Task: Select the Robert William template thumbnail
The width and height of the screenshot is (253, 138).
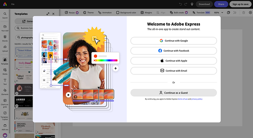Action: click(24, 52)
